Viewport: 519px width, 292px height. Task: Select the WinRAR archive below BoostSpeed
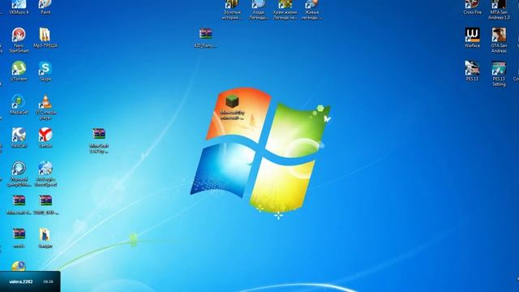pyautogui.click(x=45, y=204)
